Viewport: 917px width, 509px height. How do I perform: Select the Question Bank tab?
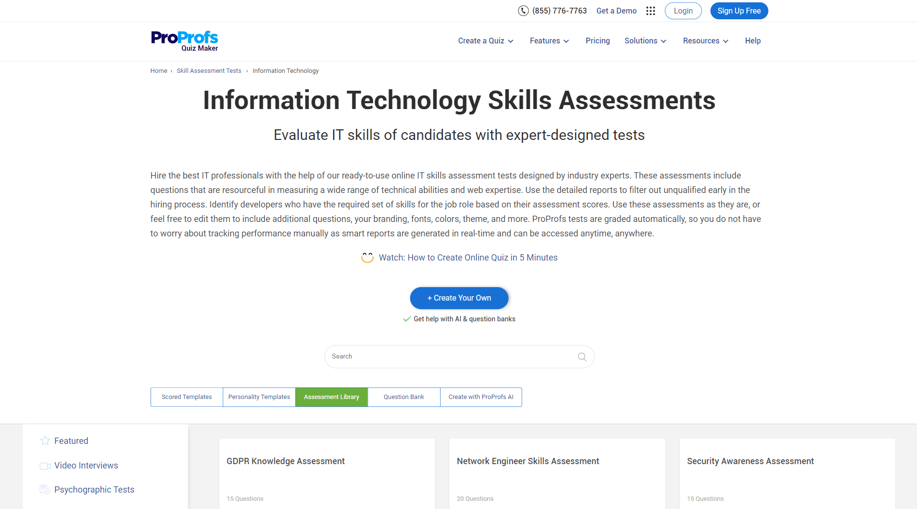tap(404, 397)
